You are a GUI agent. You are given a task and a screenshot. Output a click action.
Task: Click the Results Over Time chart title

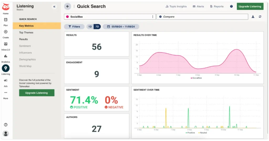(x=145, y=35)
